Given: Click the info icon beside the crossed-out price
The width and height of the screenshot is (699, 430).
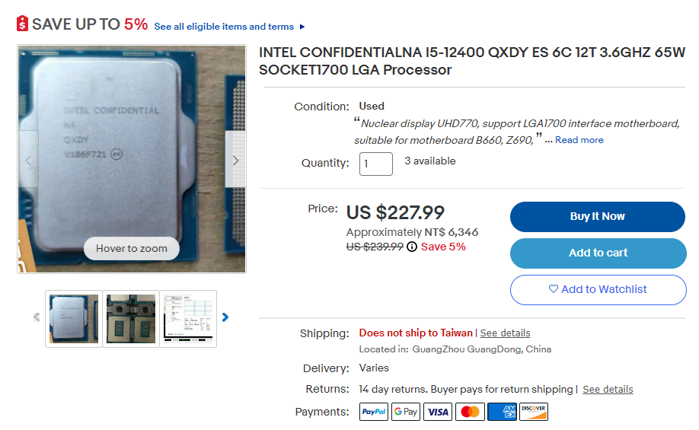Looking at the screenshot, I should (x=412, y=247).
